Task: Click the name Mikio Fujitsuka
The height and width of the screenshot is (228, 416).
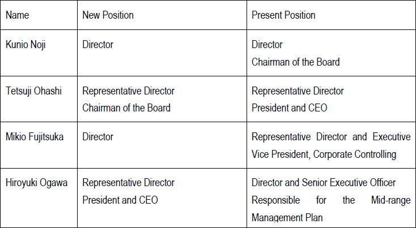Action: [x=35, y=136]
